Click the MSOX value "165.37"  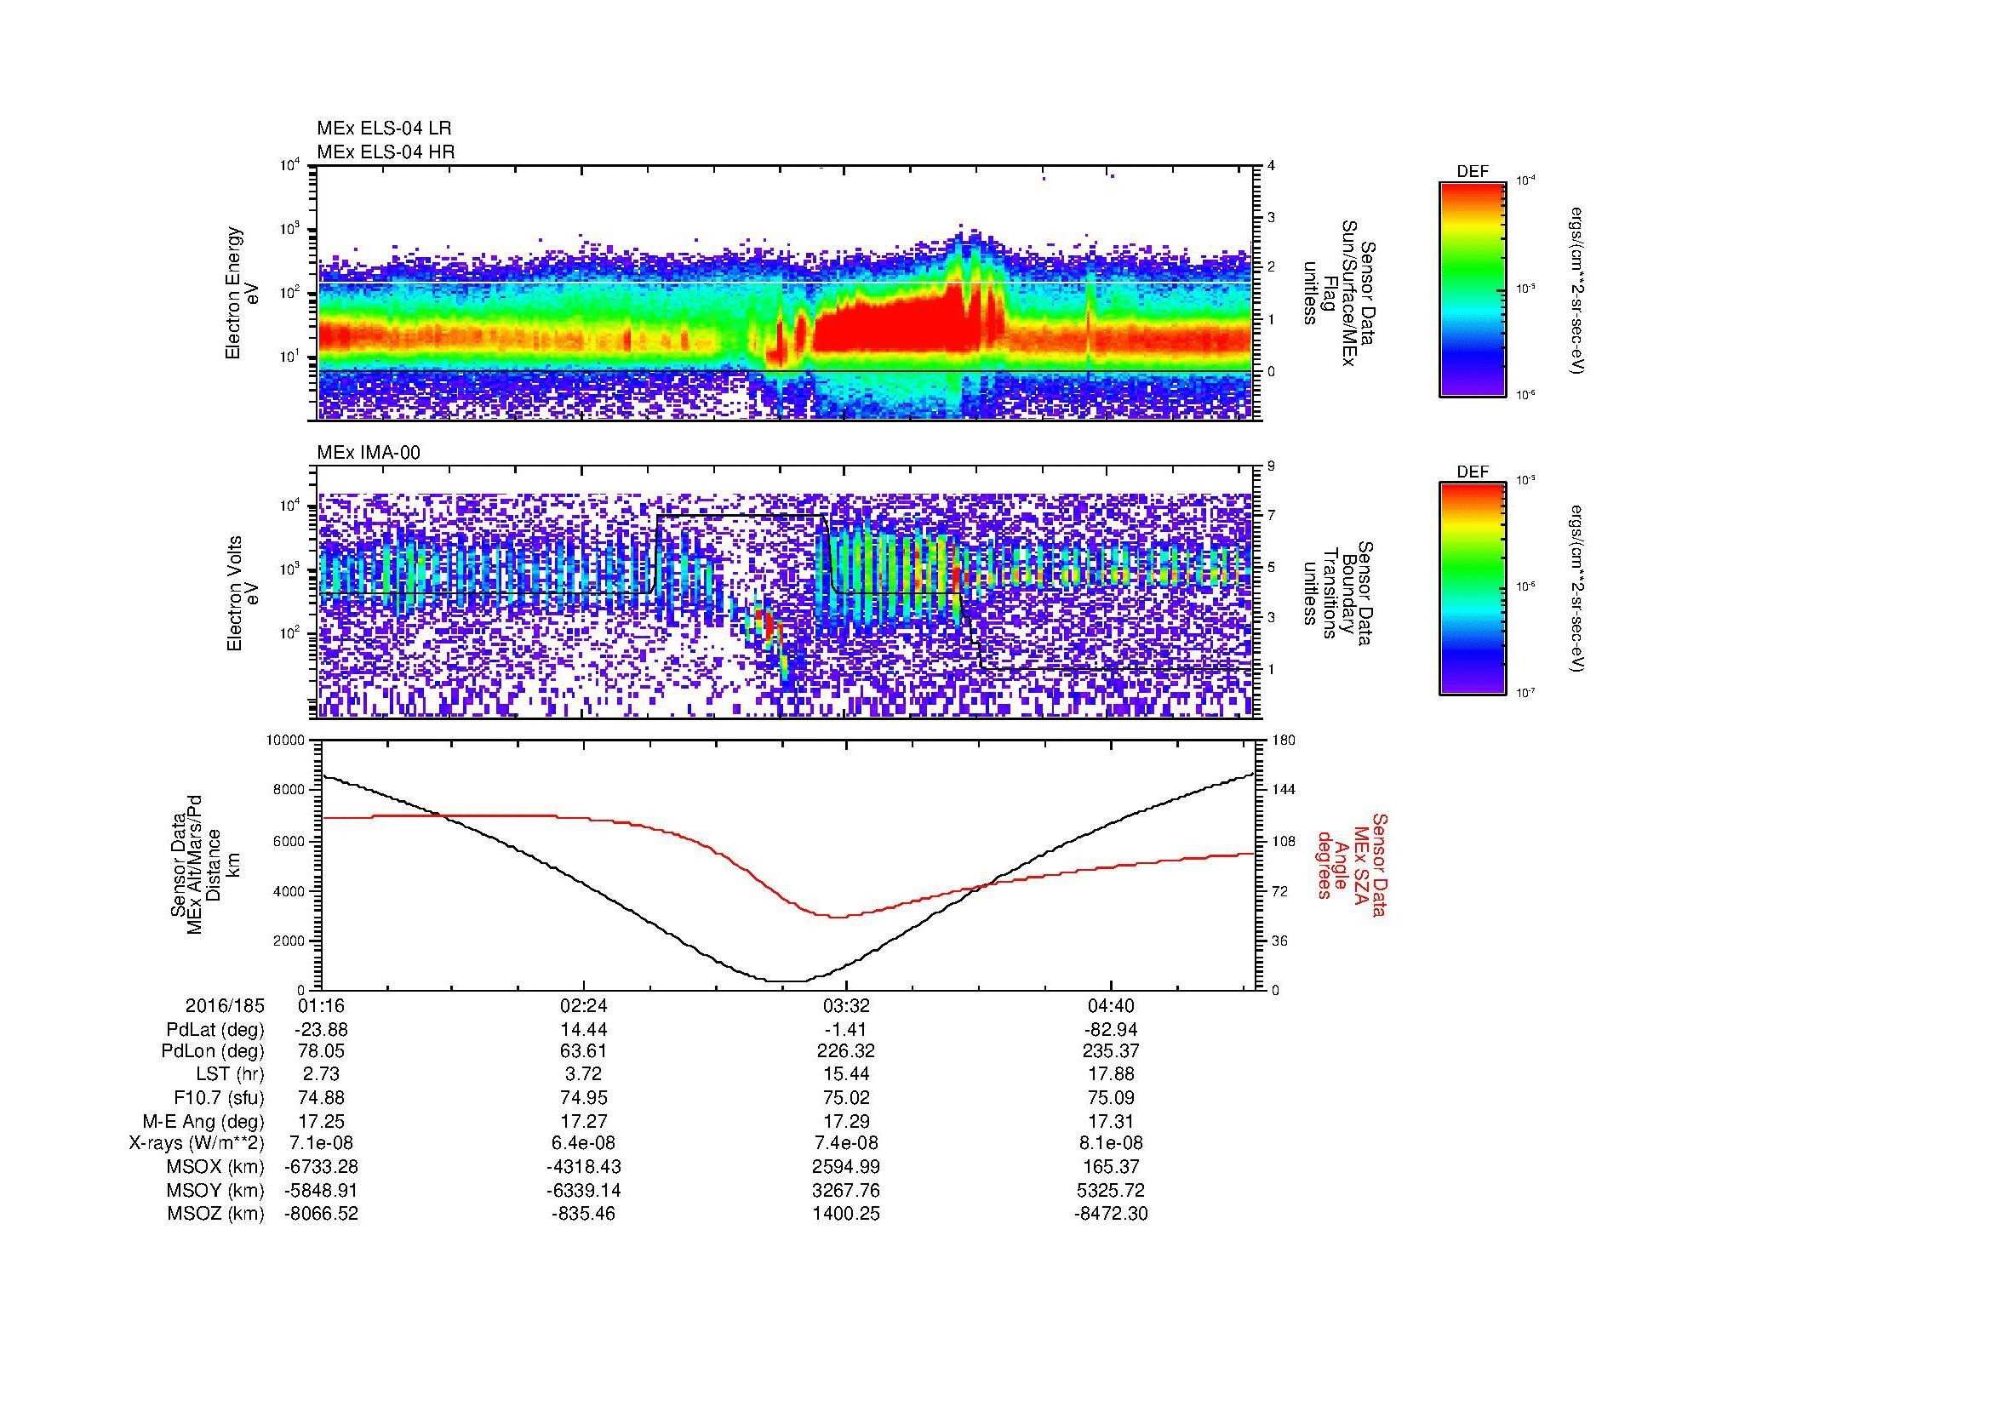[x=1110, y=1167]
